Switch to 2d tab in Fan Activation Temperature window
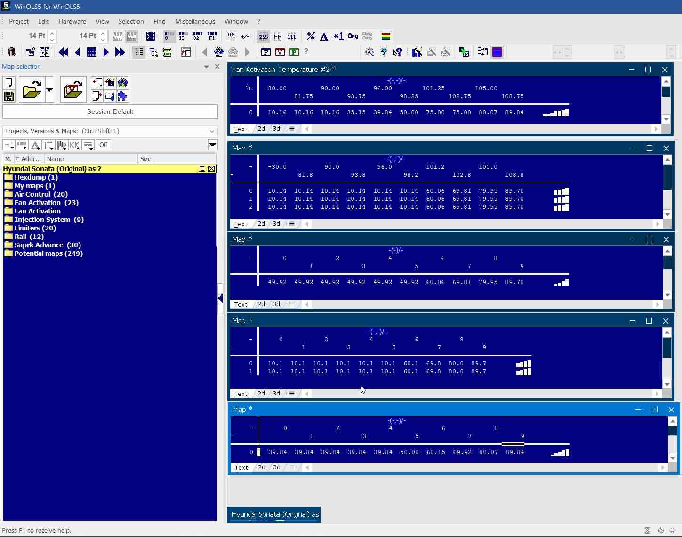 [261, 128]
